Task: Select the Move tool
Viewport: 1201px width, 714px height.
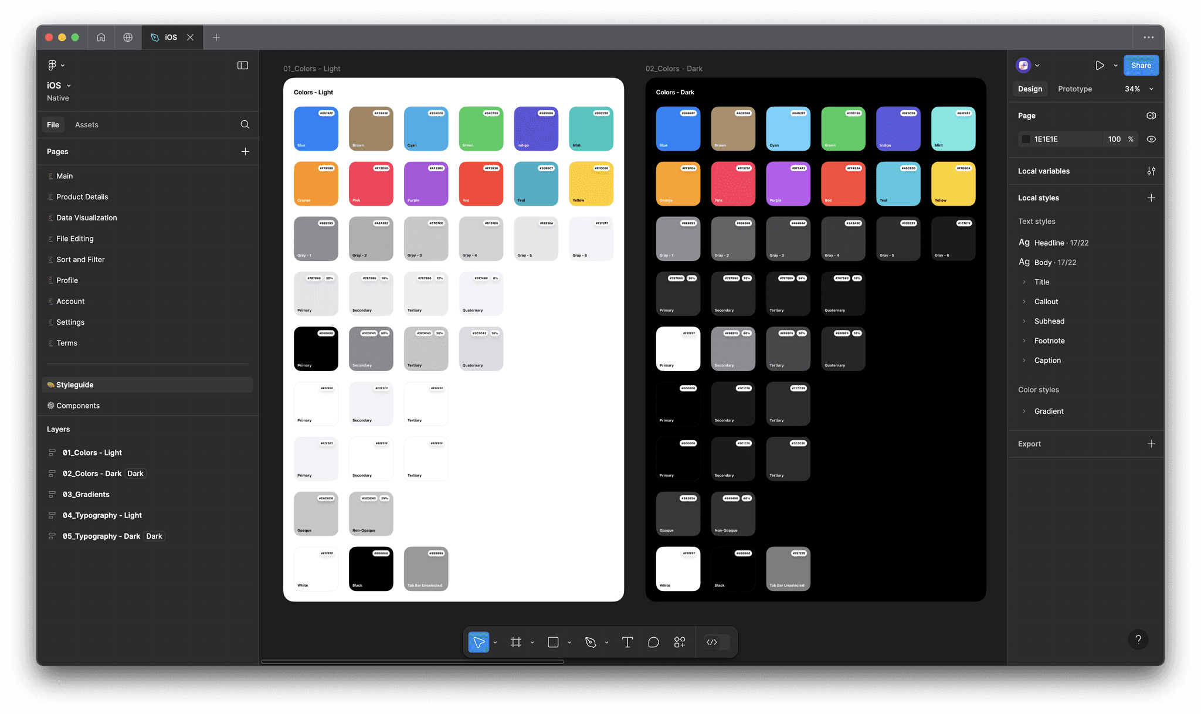Action: (x=479, y=642)
